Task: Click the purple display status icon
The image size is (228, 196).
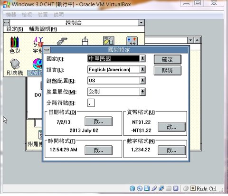Action: (176, 188)
